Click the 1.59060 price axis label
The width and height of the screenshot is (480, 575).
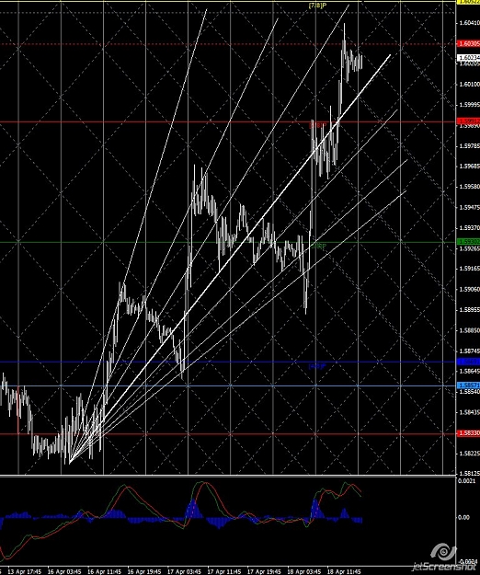pyautogui.click(x=469, y=289)
